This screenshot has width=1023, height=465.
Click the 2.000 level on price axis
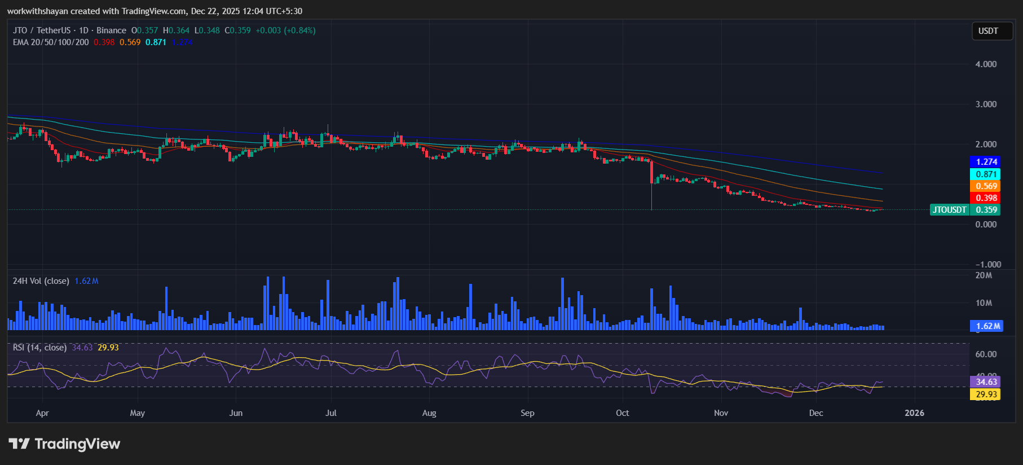point(986,144)
